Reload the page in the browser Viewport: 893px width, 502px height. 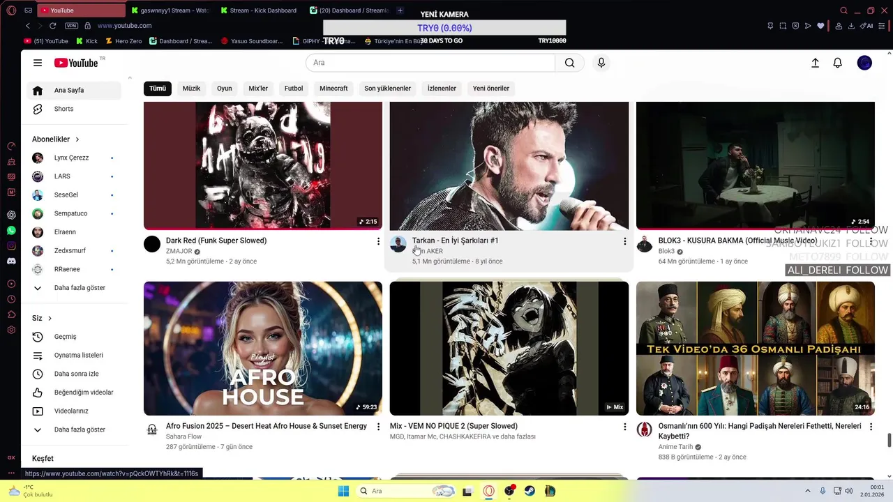pos(52,26)
